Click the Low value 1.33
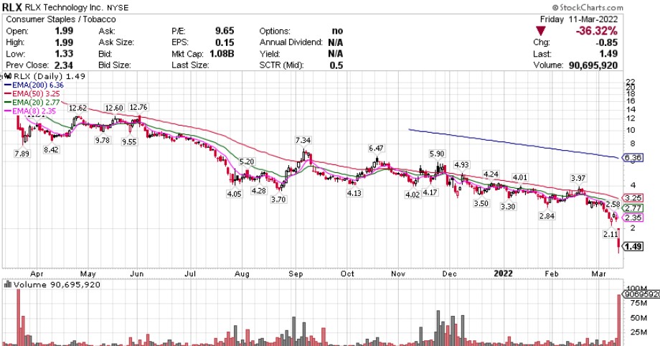Image resolution: width=660 pixels, height=346 pixels. [64, 54]
